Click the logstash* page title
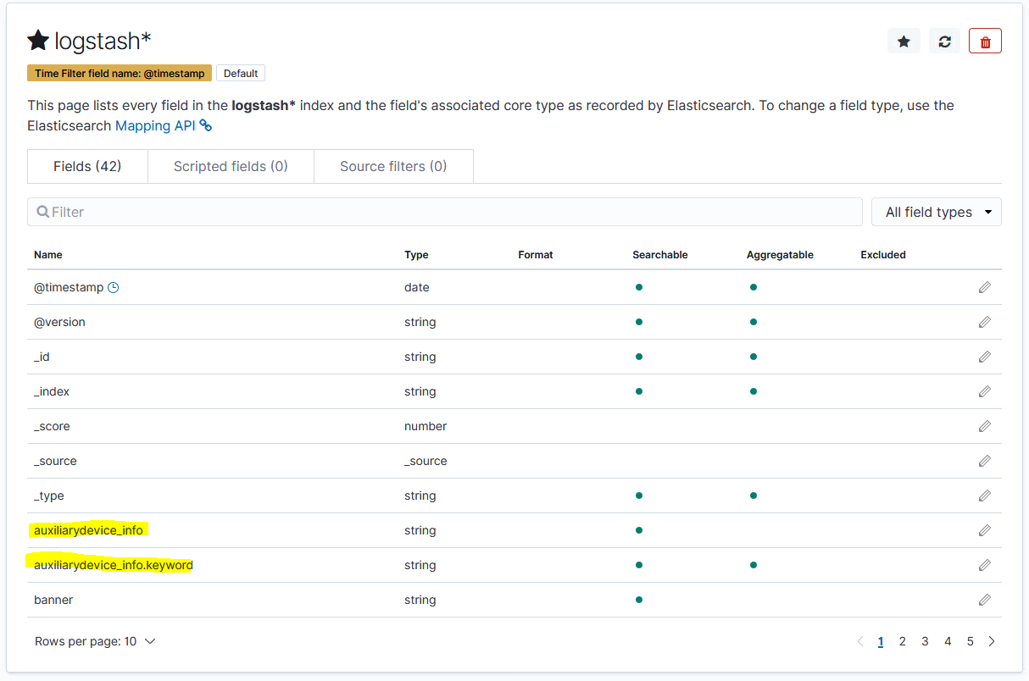The image size is (1029, 681). tap(103, 41)
